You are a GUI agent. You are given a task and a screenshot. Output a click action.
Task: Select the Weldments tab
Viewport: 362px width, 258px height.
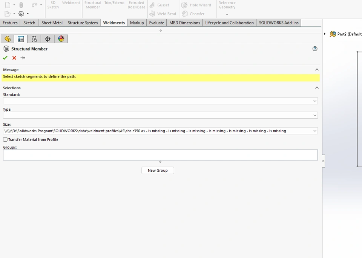click(x=114, y=23)
